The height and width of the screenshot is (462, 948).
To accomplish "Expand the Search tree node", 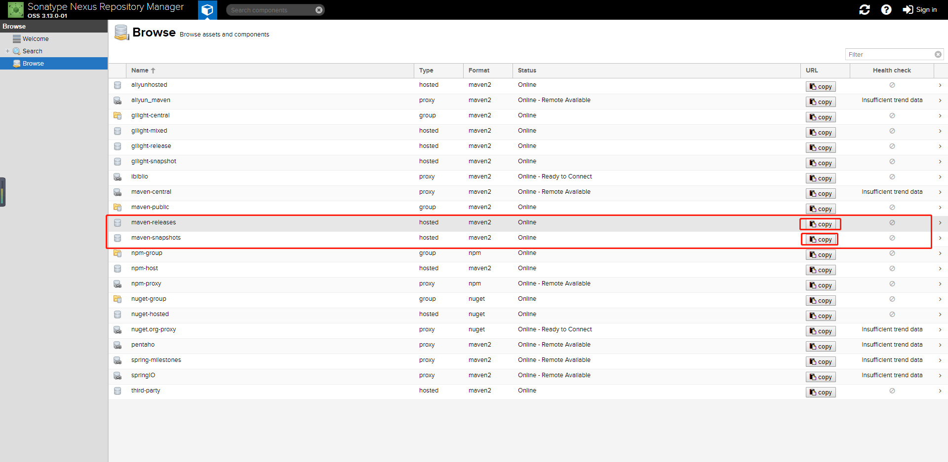I will click(7, 51).
